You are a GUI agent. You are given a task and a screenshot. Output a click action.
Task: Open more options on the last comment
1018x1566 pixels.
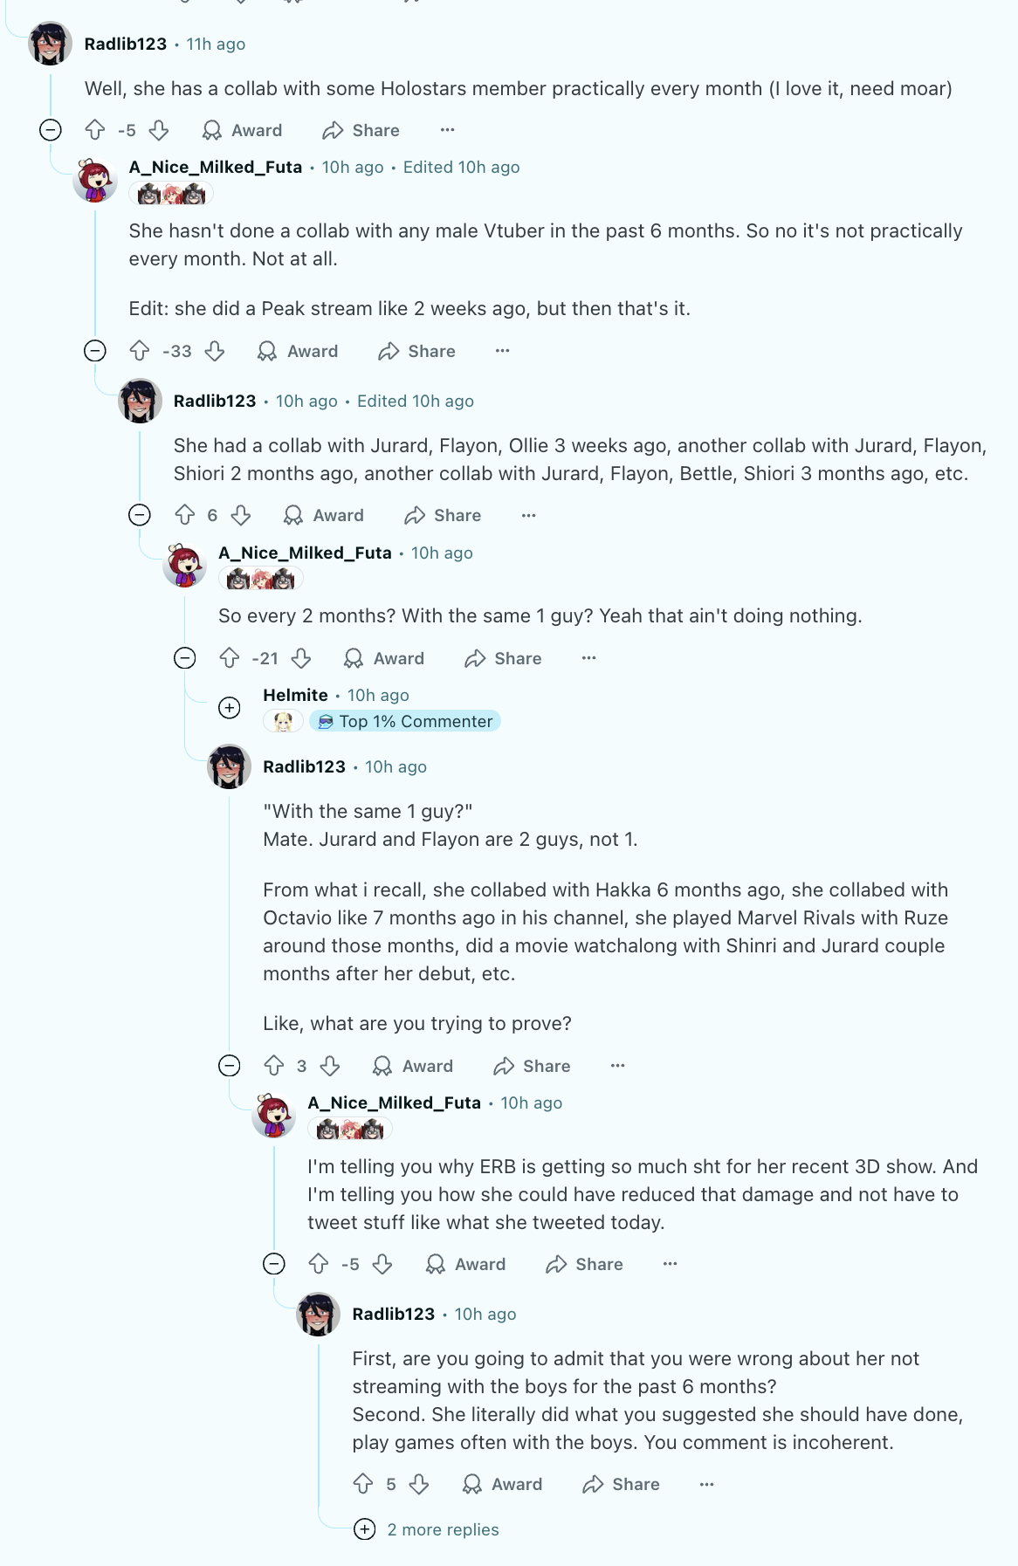point(706,1484)
